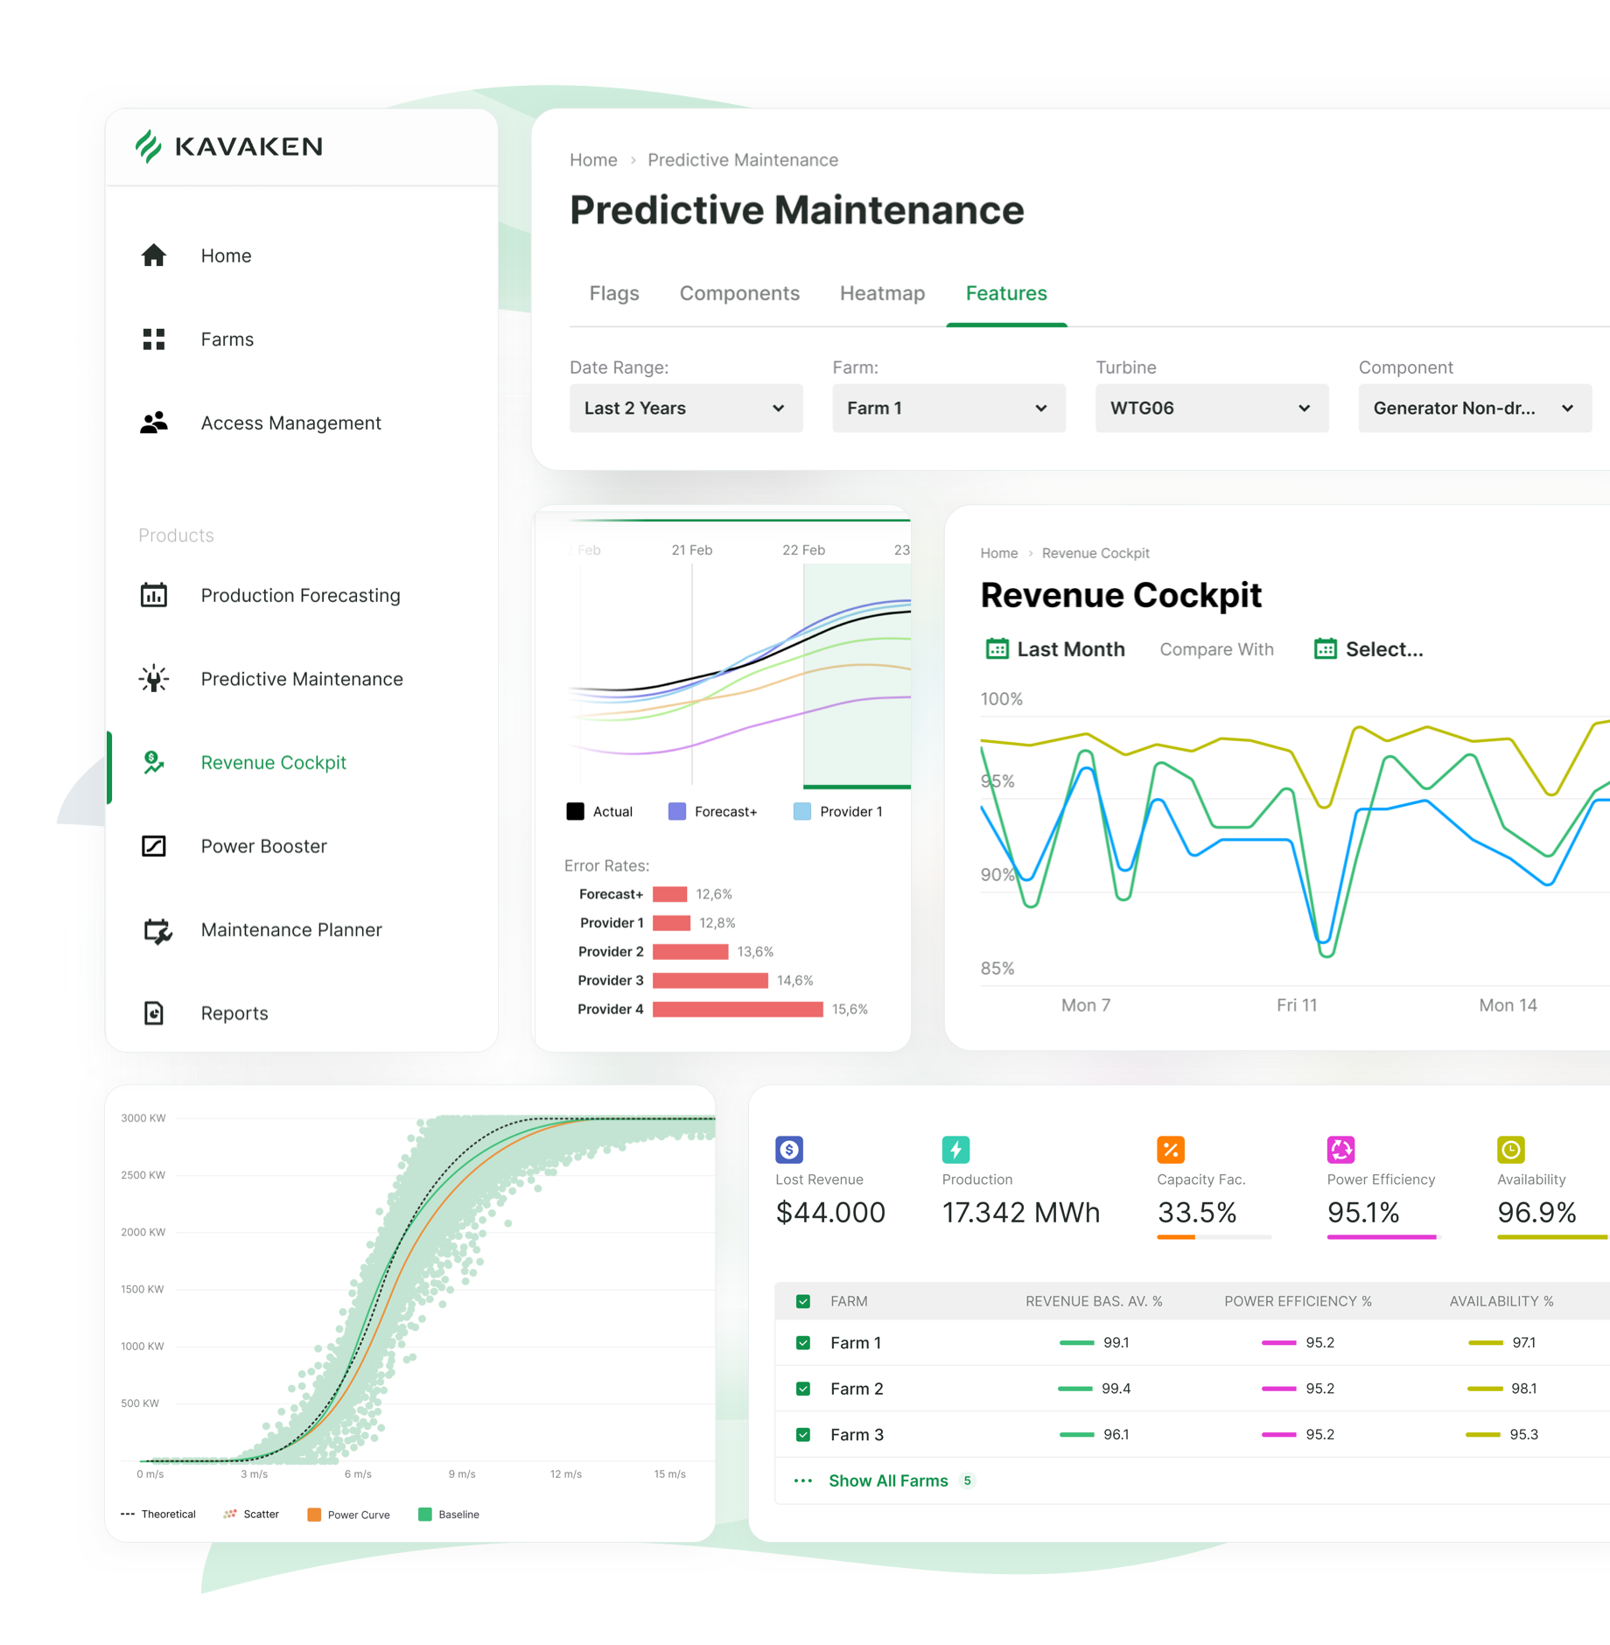Image resolution: width=1610 pixels, height=1645 pixels.
Task: Click Show All Farms link
Action: point(888,1481)
